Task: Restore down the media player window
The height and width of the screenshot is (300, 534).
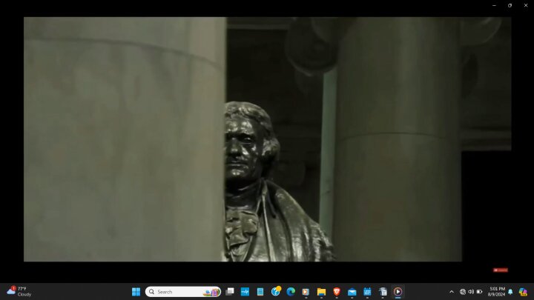Action: pos(510,5)
